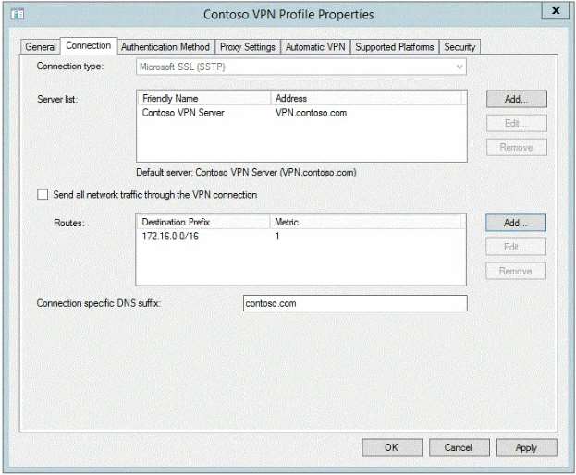Expand the Connection type dropdown
Image resolution: width=576 pixels, height=475 pixels.
point(301,67)
